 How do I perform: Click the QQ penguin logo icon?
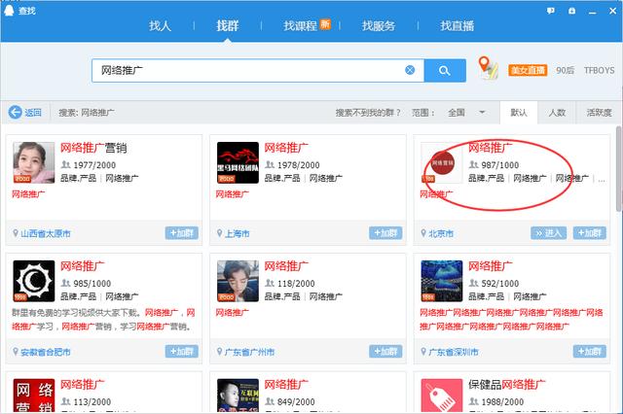coord(9,10)
